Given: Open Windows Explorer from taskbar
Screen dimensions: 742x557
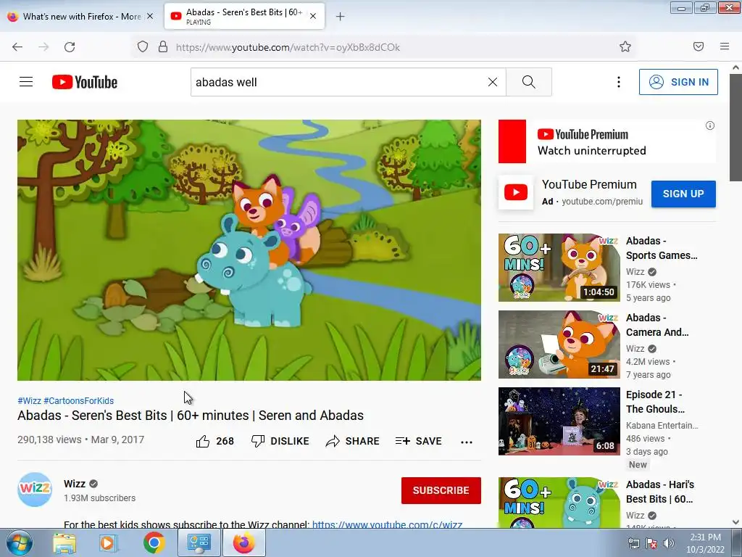Looking at the screenshot, I should [64, 543].
